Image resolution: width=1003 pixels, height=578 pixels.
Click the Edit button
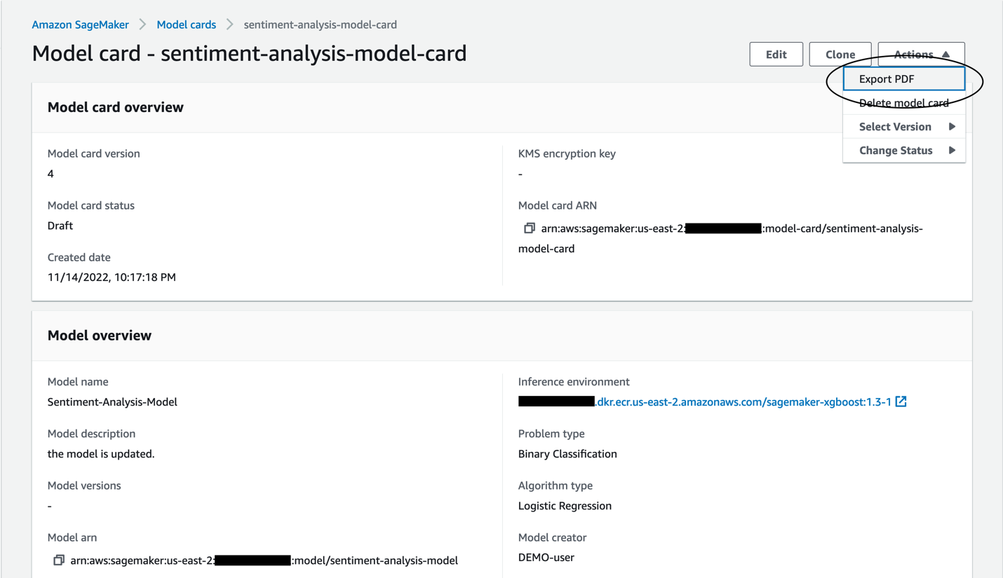tap(776, 55)
